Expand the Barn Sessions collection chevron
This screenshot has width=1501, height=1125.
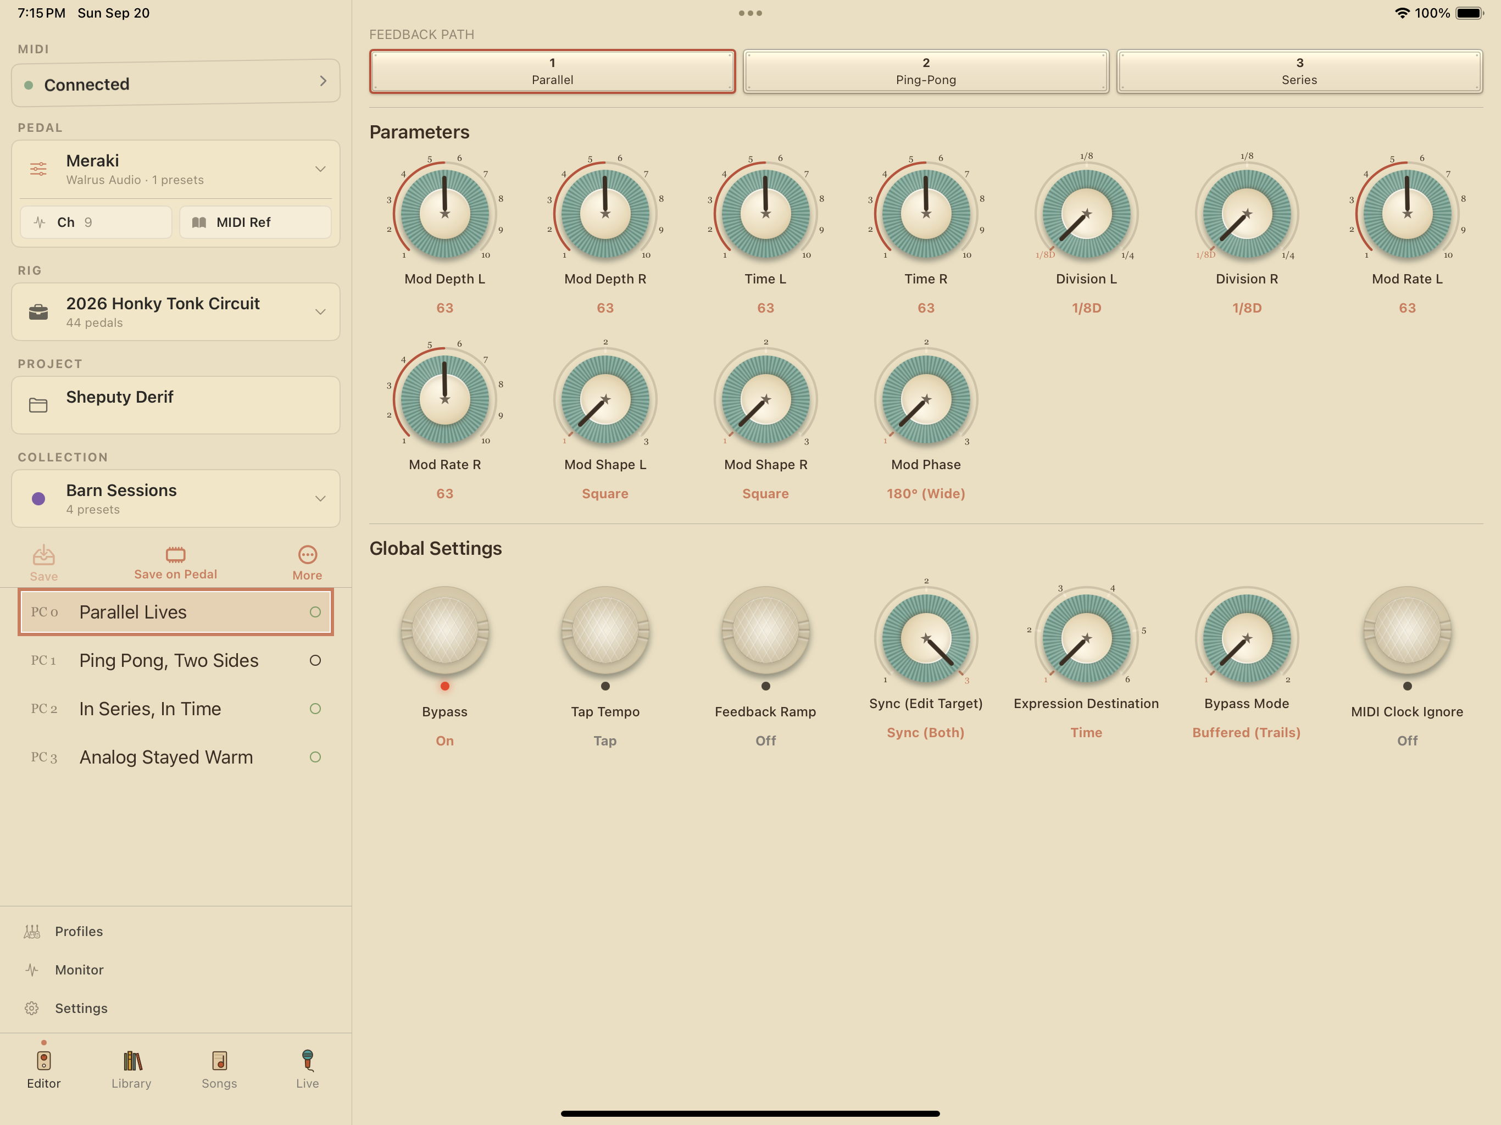coord(320,499)
